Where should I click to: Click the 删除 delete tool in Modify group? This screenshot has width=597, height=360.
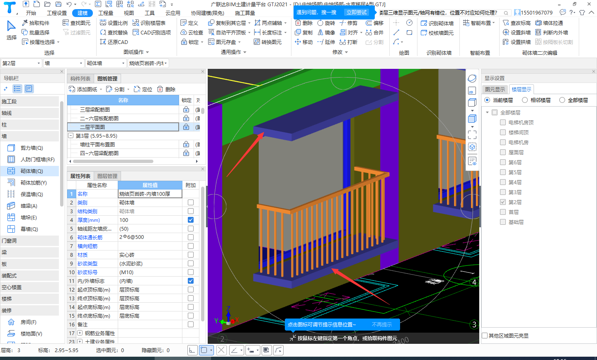[303, 23]
